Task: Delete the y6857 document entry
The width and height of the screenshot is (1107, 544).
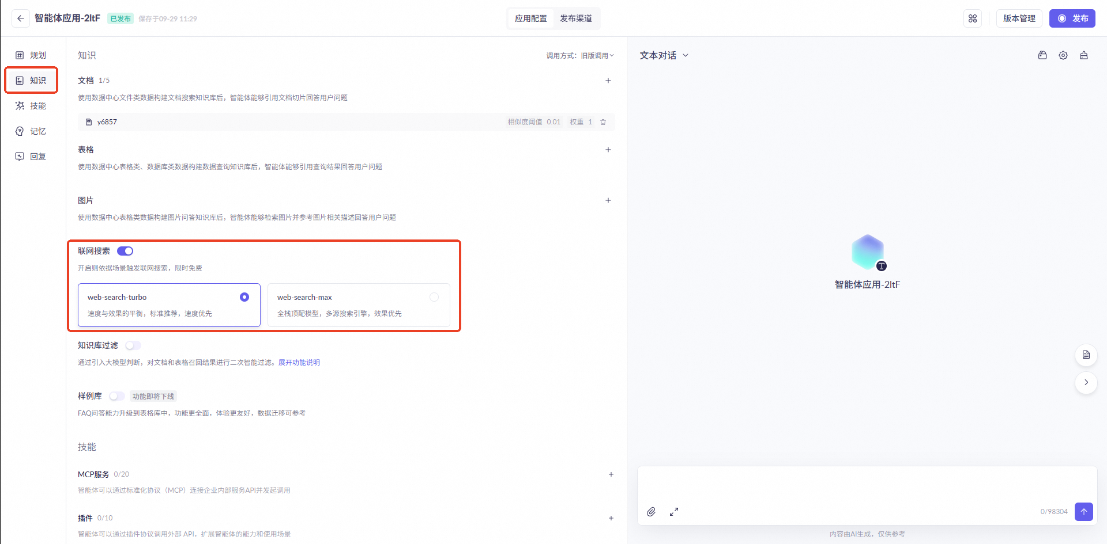Action: point(603,122)
